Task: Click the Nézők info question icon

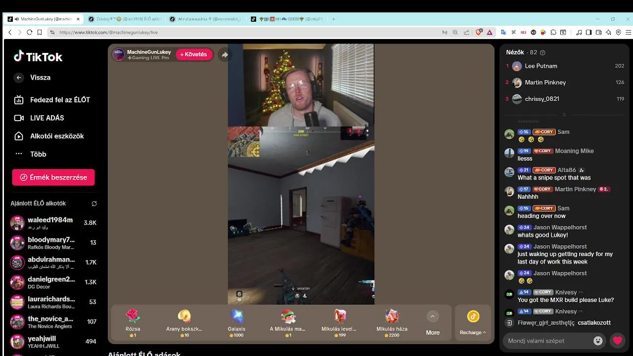Action: point(543,52)
